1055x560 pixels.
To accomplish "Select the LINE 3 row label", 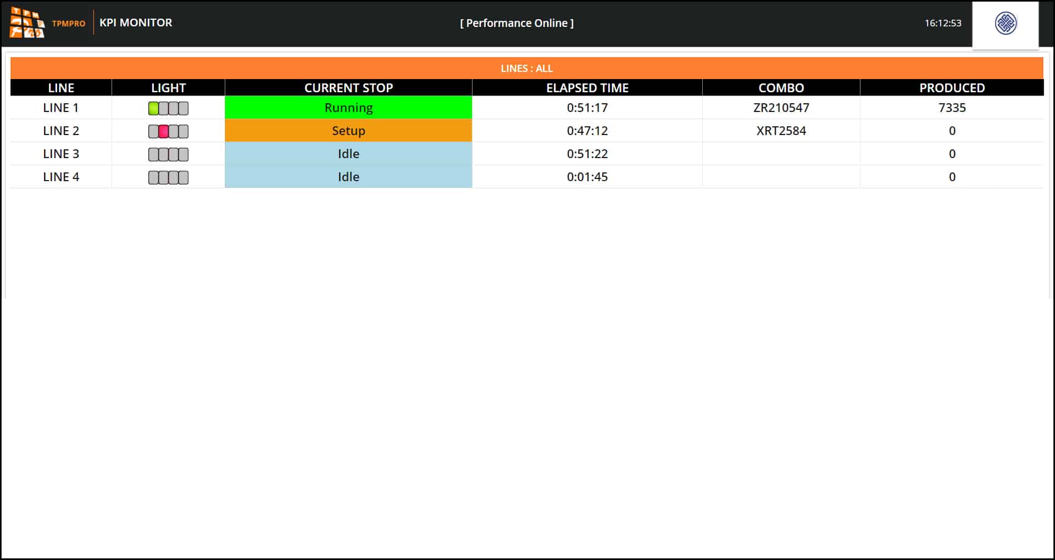I will point(61,154).
